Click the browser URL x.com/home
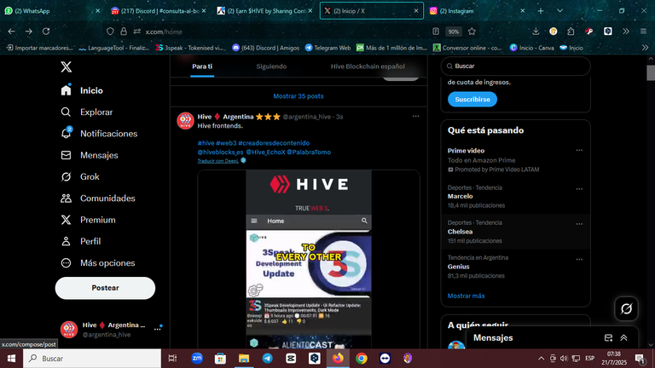 point(164,32)
